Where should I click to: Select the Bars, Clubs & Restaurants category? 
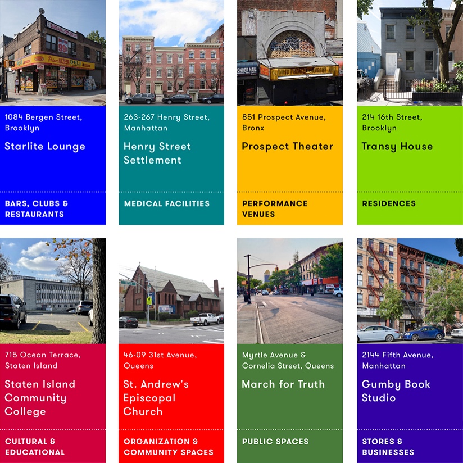(x=37, y=208)
